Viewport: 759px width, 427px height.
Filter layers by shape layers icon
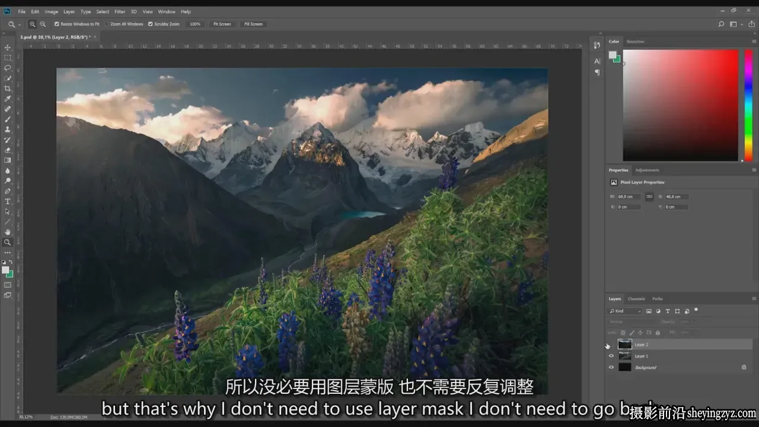click(677, 311)
